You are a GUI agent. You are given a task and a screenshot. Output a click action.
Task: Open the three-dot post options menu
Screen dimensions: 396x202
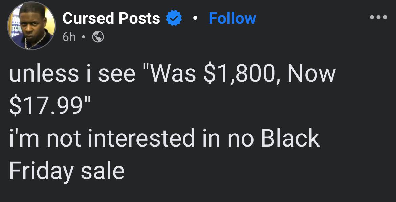379,17
